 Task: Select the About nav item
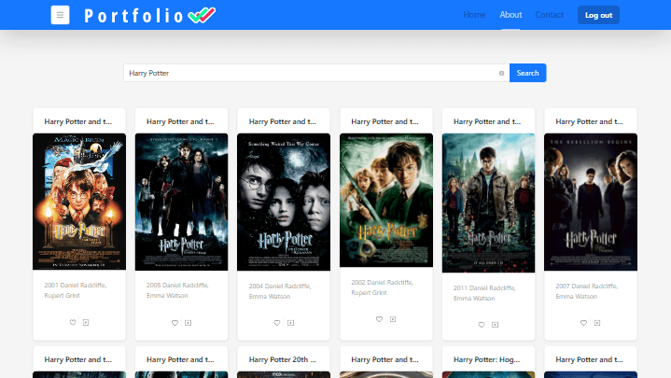(x=510, y=15)
